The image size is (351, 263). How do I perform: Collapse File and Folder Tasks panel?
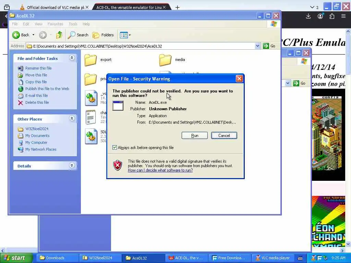point(72,58)
